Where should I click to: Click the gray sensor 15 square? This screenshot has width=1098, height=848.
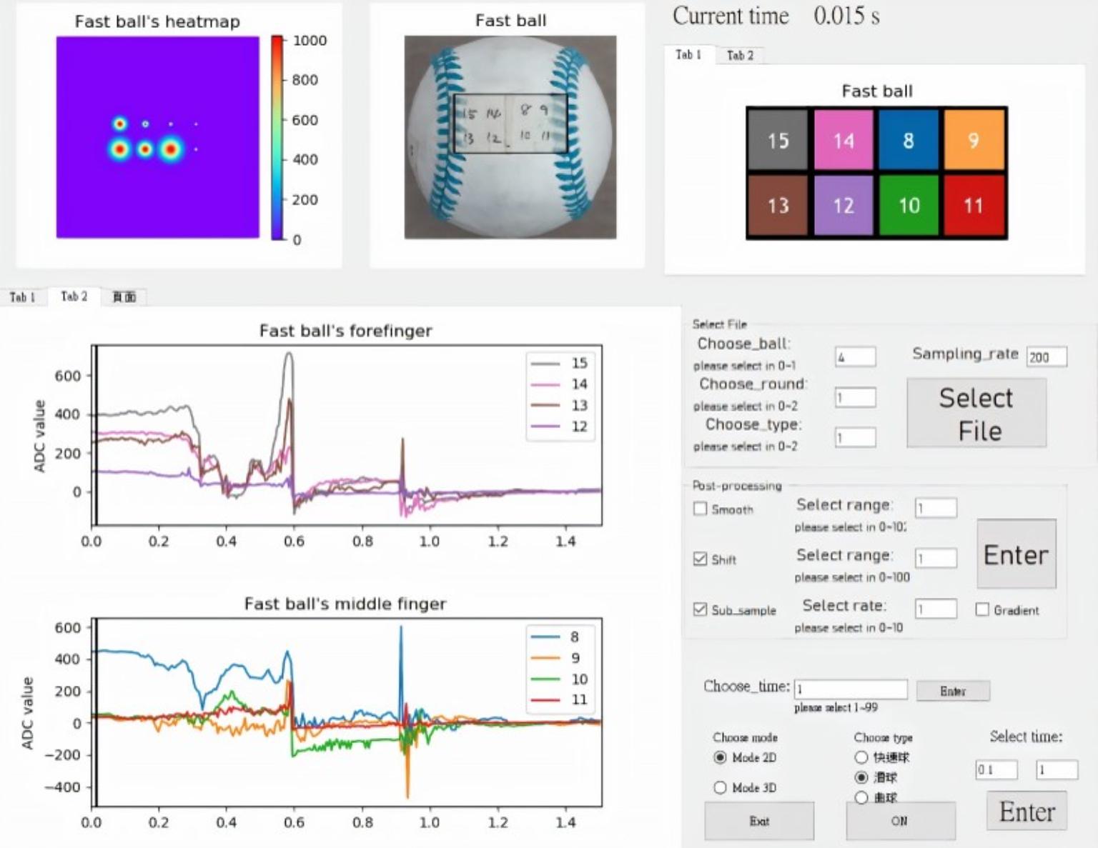coord(778,140)
